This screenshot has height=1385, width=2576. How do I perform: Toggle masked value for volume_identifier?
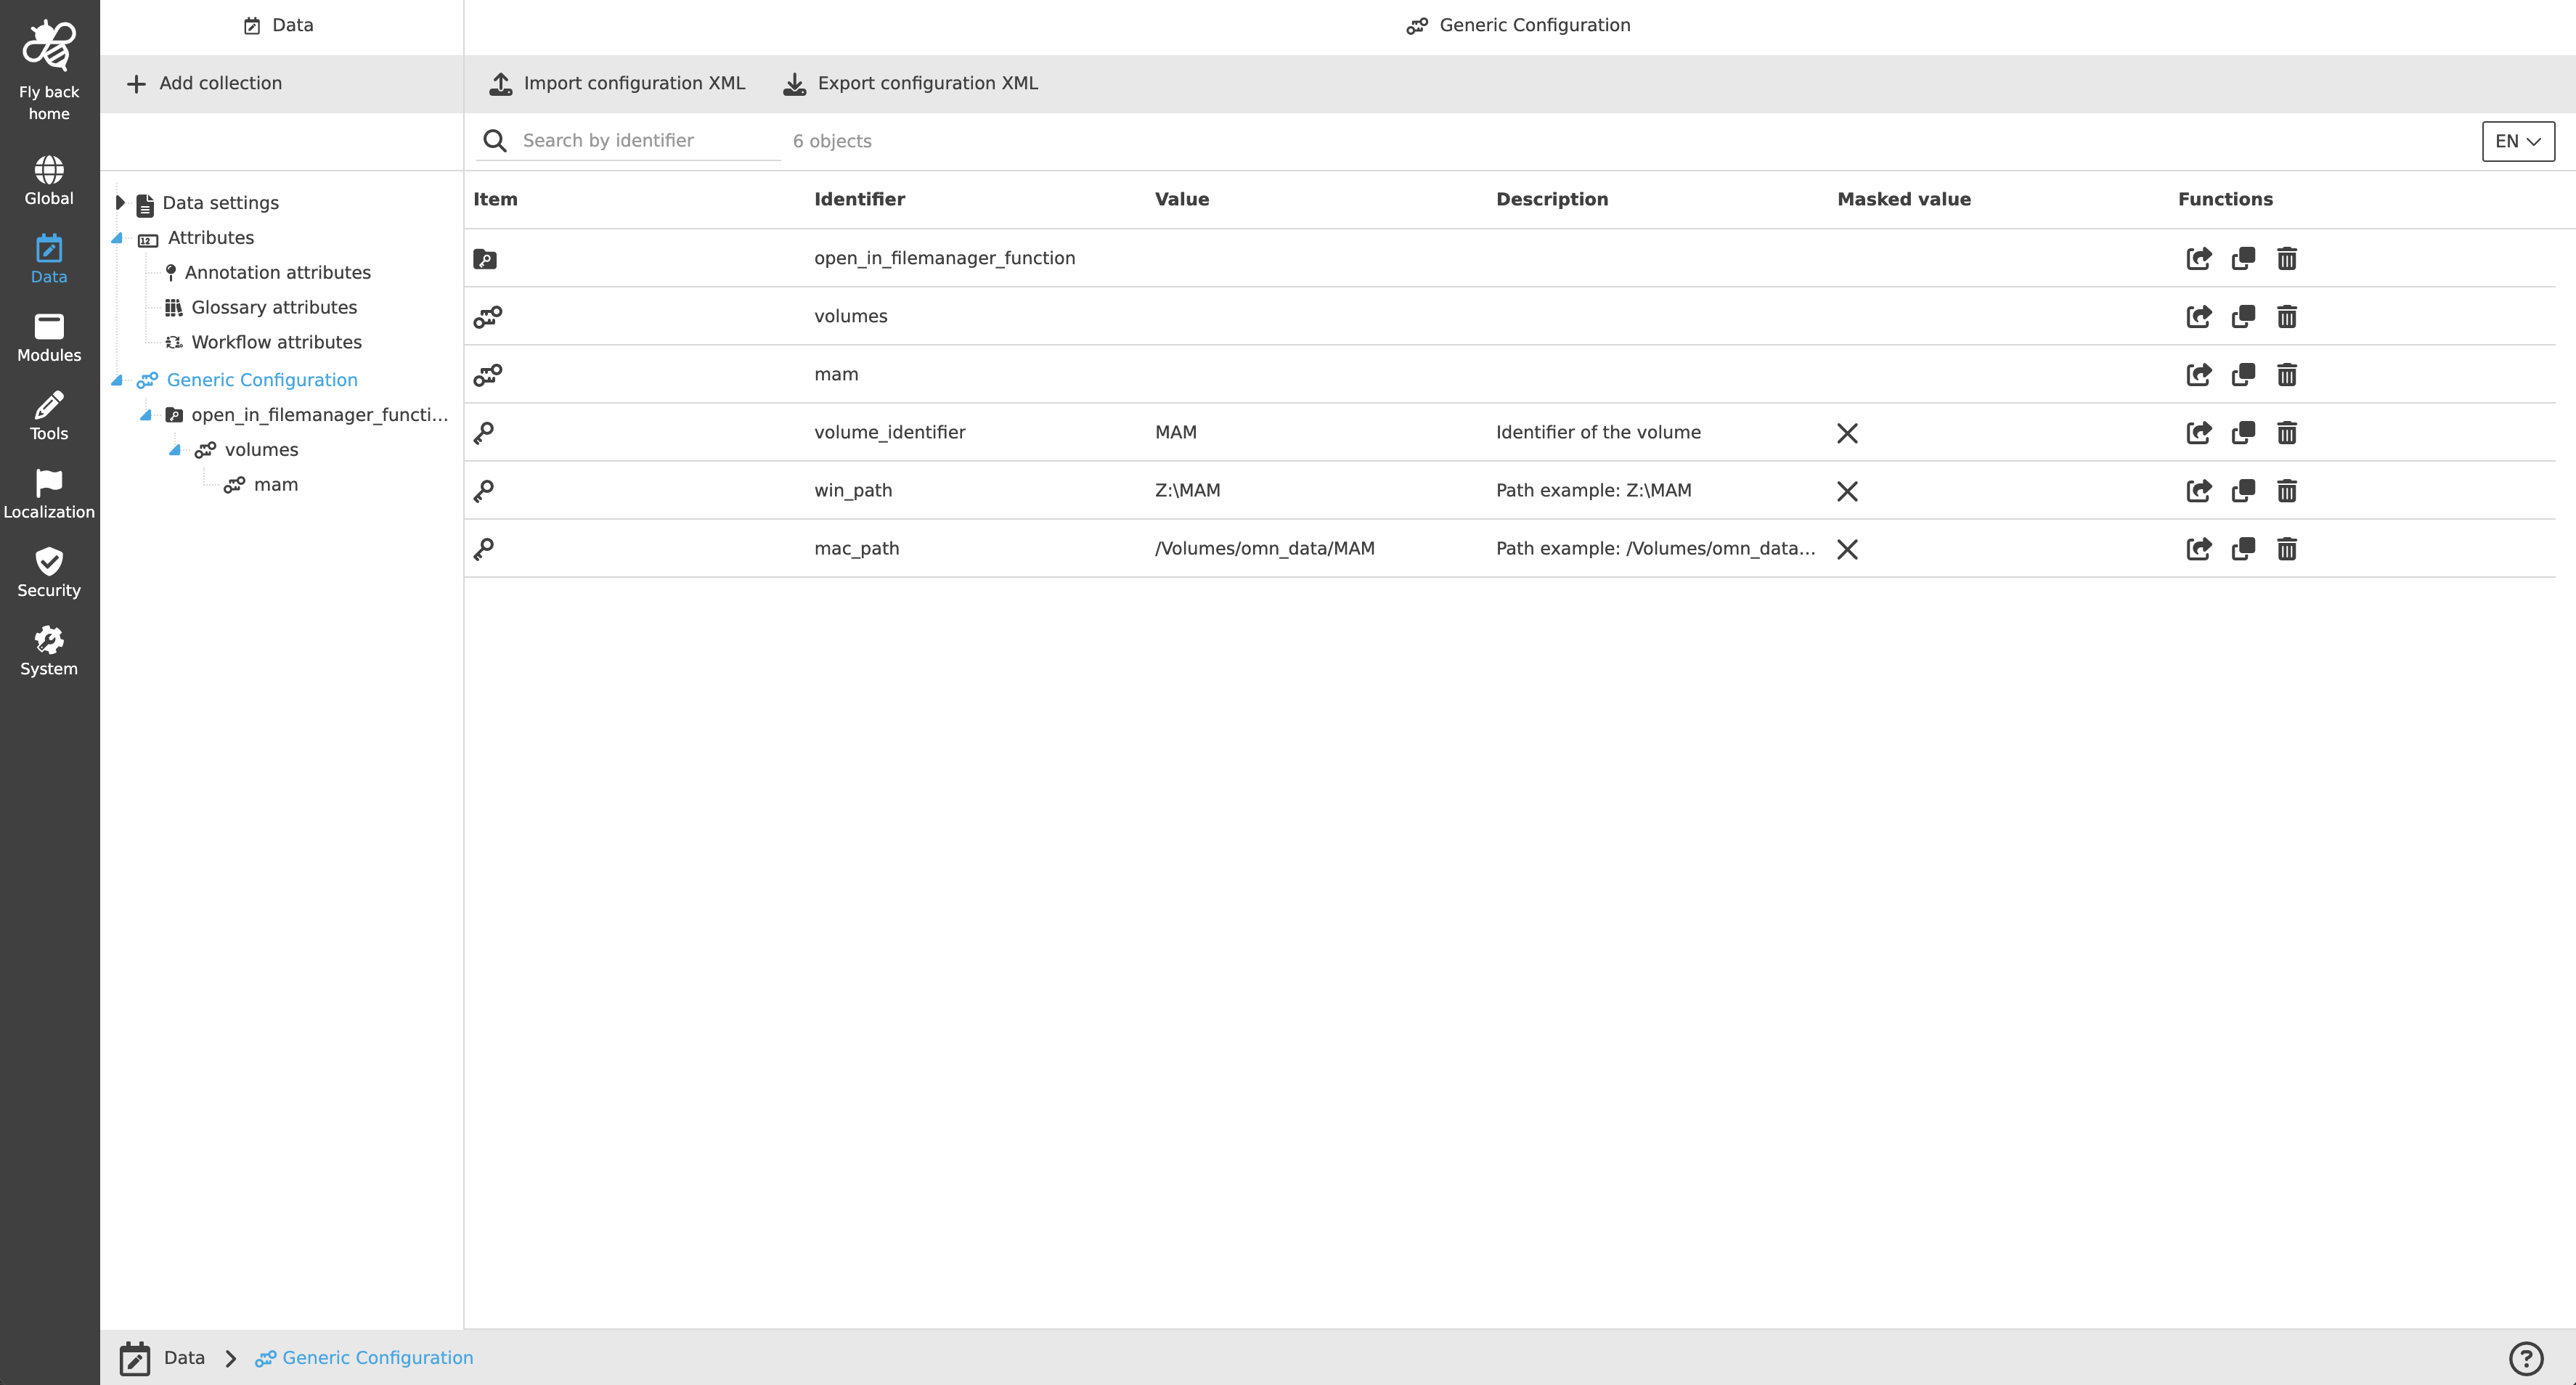coord(1847,433)
